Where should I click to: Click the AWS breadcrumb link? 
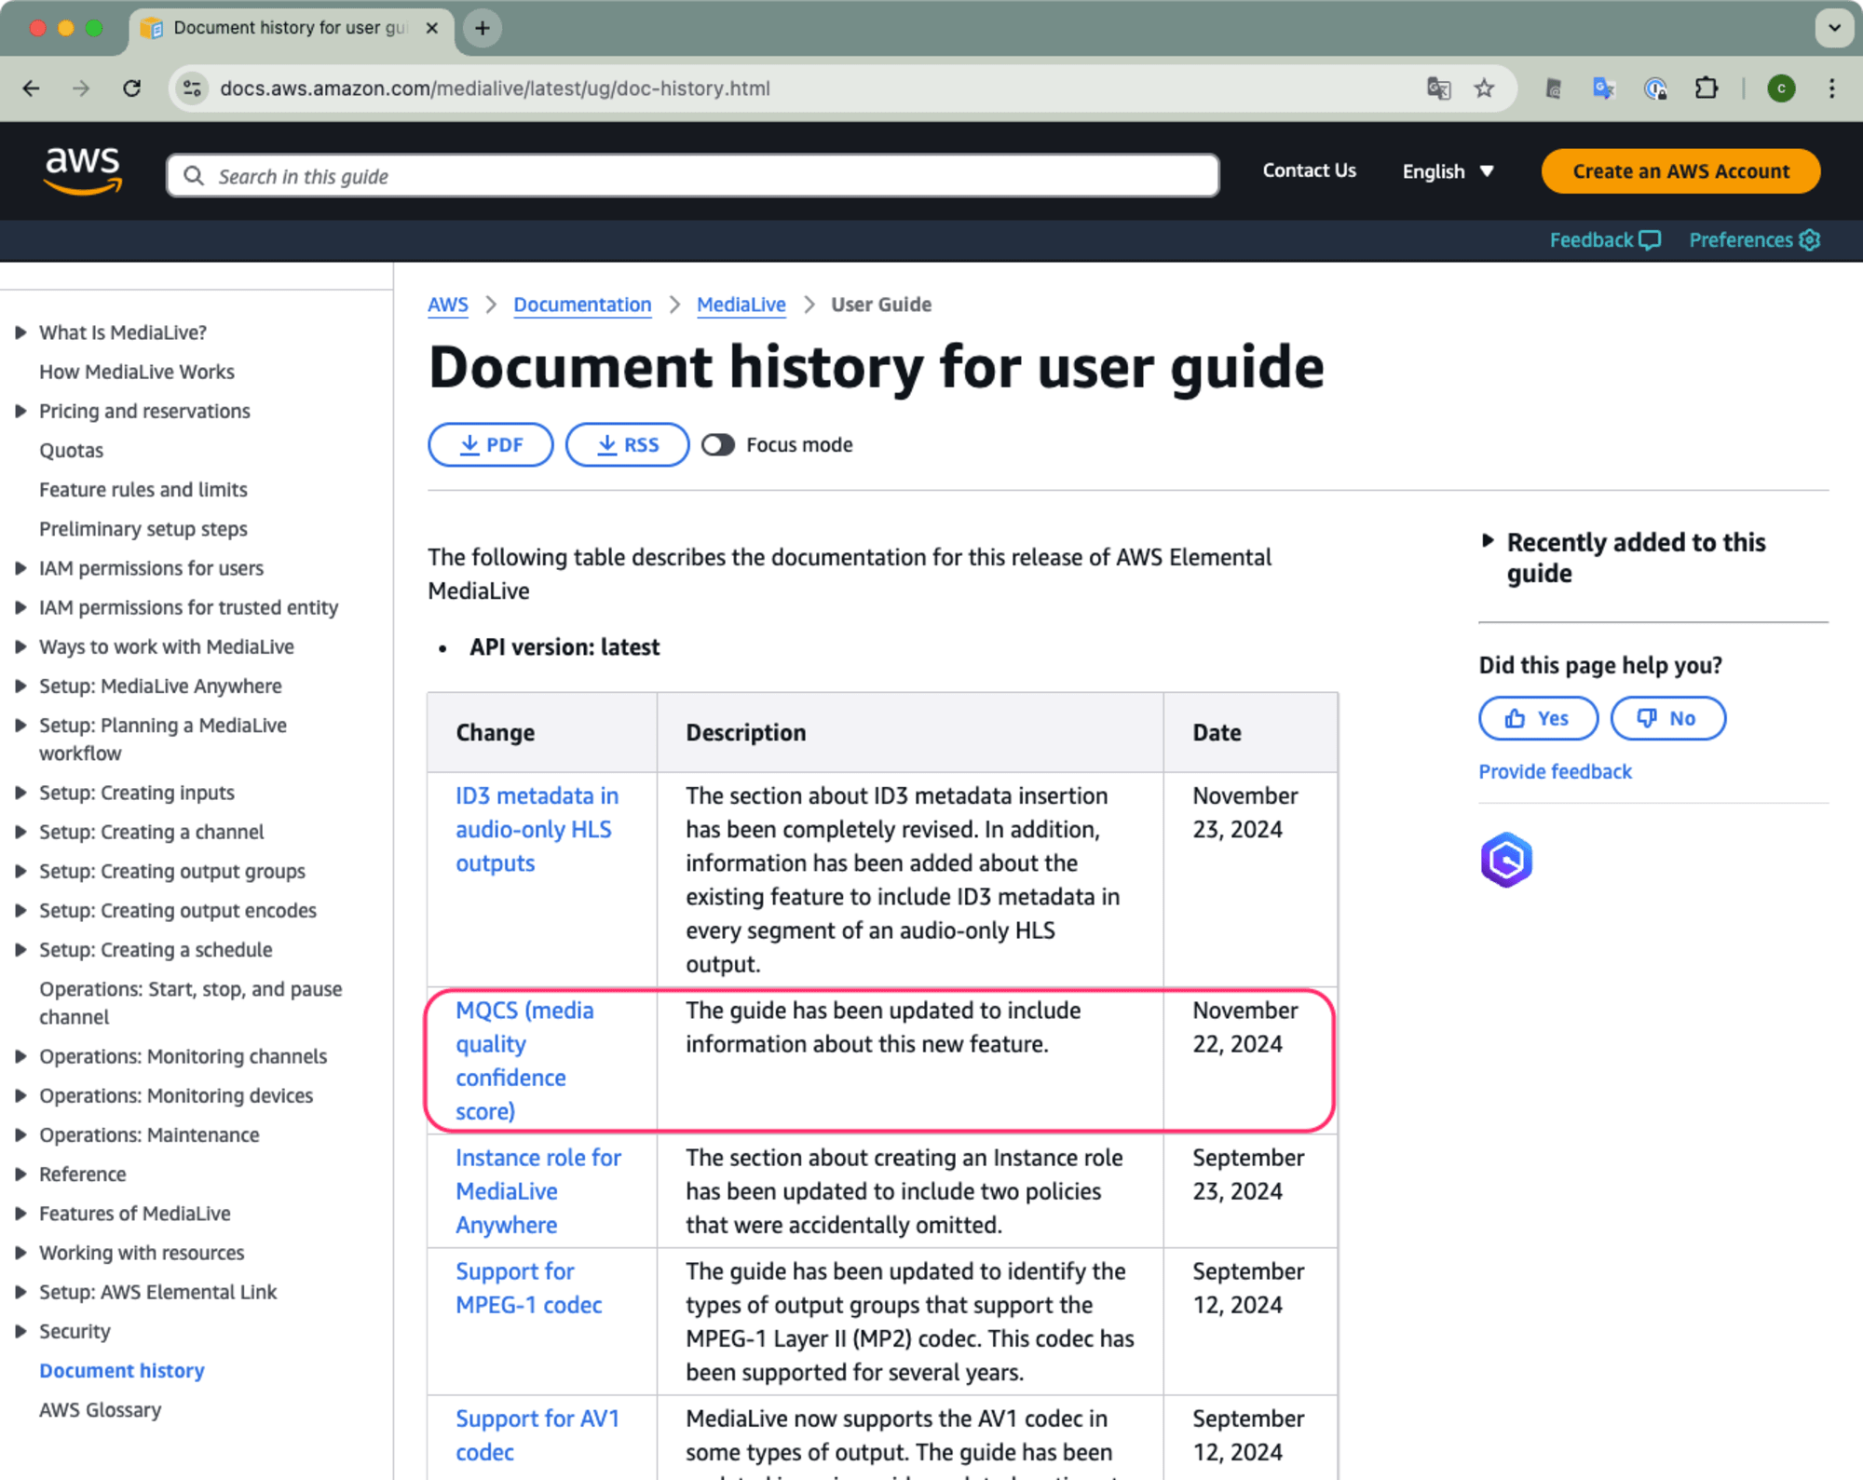(448, 305)
